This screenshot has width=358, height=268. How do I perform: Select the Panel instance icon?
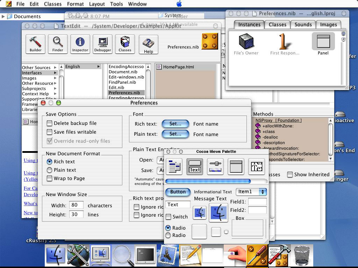coord(323,41)
